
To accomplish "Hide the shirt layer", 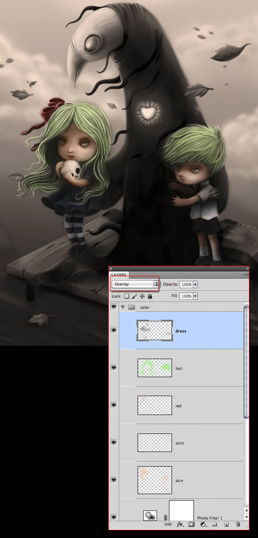I will point(114,442).
